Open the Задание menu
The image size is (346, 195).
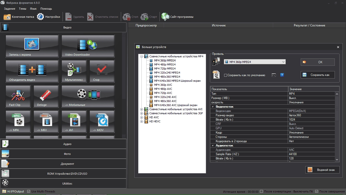pos(9,9)
